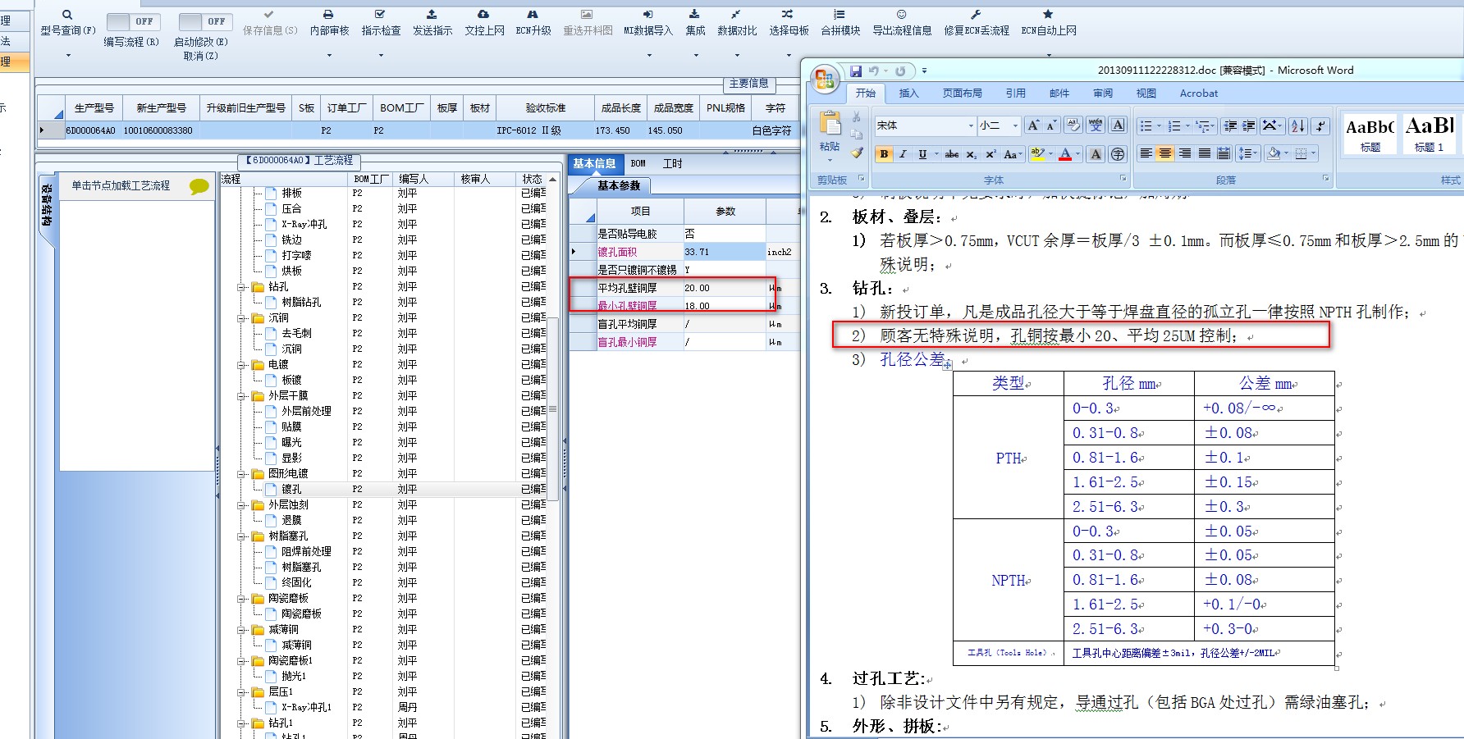Click Increase Indent button in Word
Image resolution: width=1464 pixels, height=739 pixels.
pos(1248,125)
